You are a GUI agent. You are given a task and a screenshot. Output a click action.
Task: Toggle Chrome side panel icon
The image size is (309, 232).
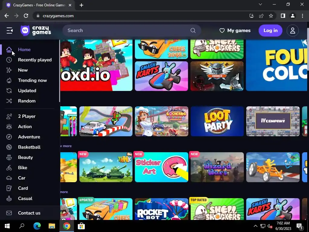(283, 16)
